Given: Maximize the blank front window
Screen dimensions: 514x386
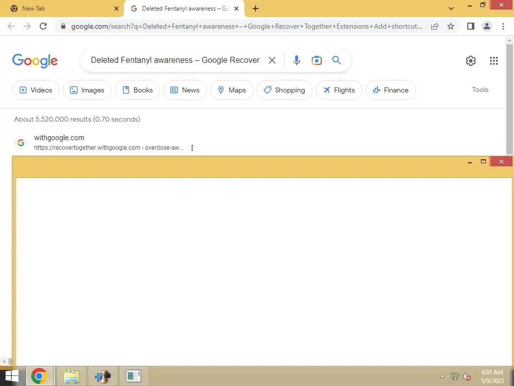Looking at the screenshot, I should pos(483,161).
